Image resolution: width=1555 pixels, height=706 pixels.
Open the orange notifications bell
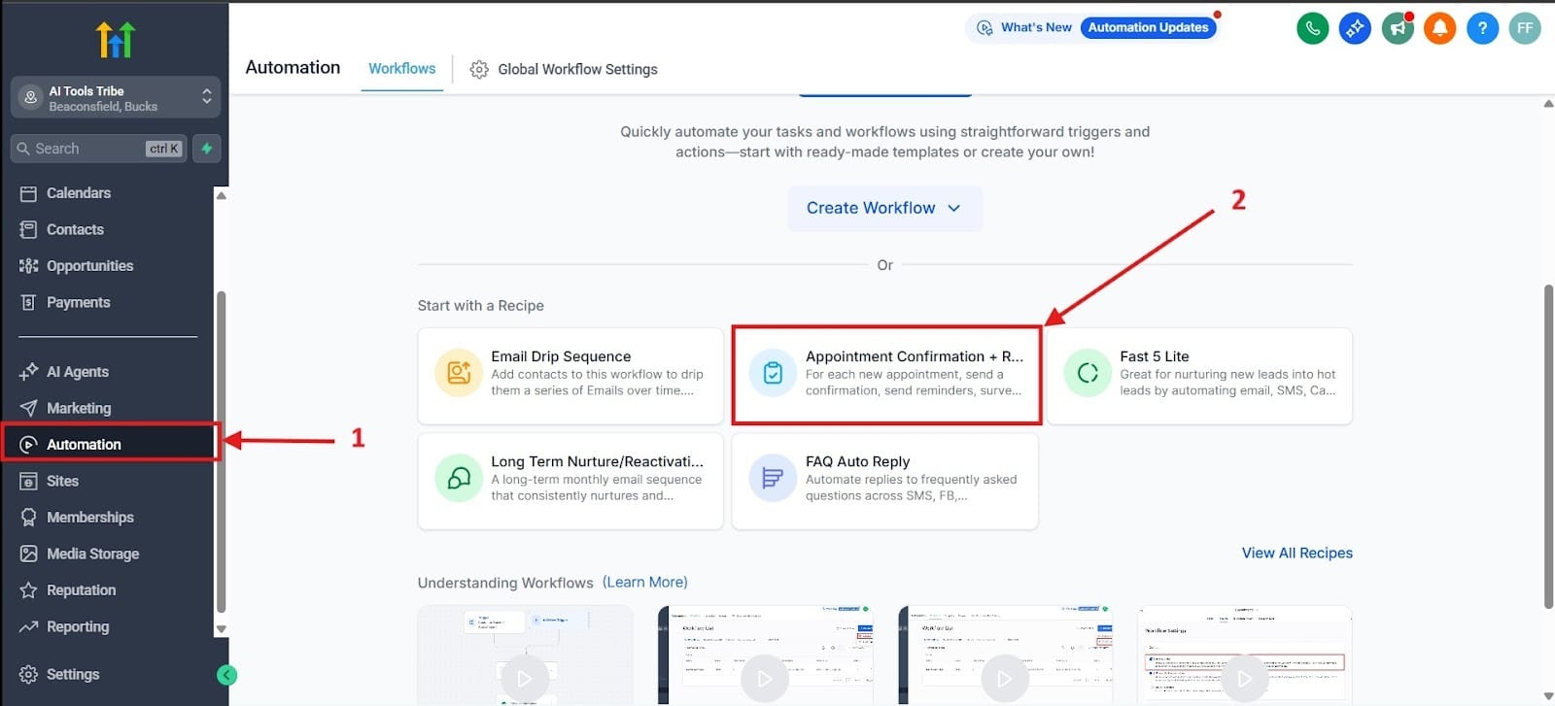(x=1439, y=28)
